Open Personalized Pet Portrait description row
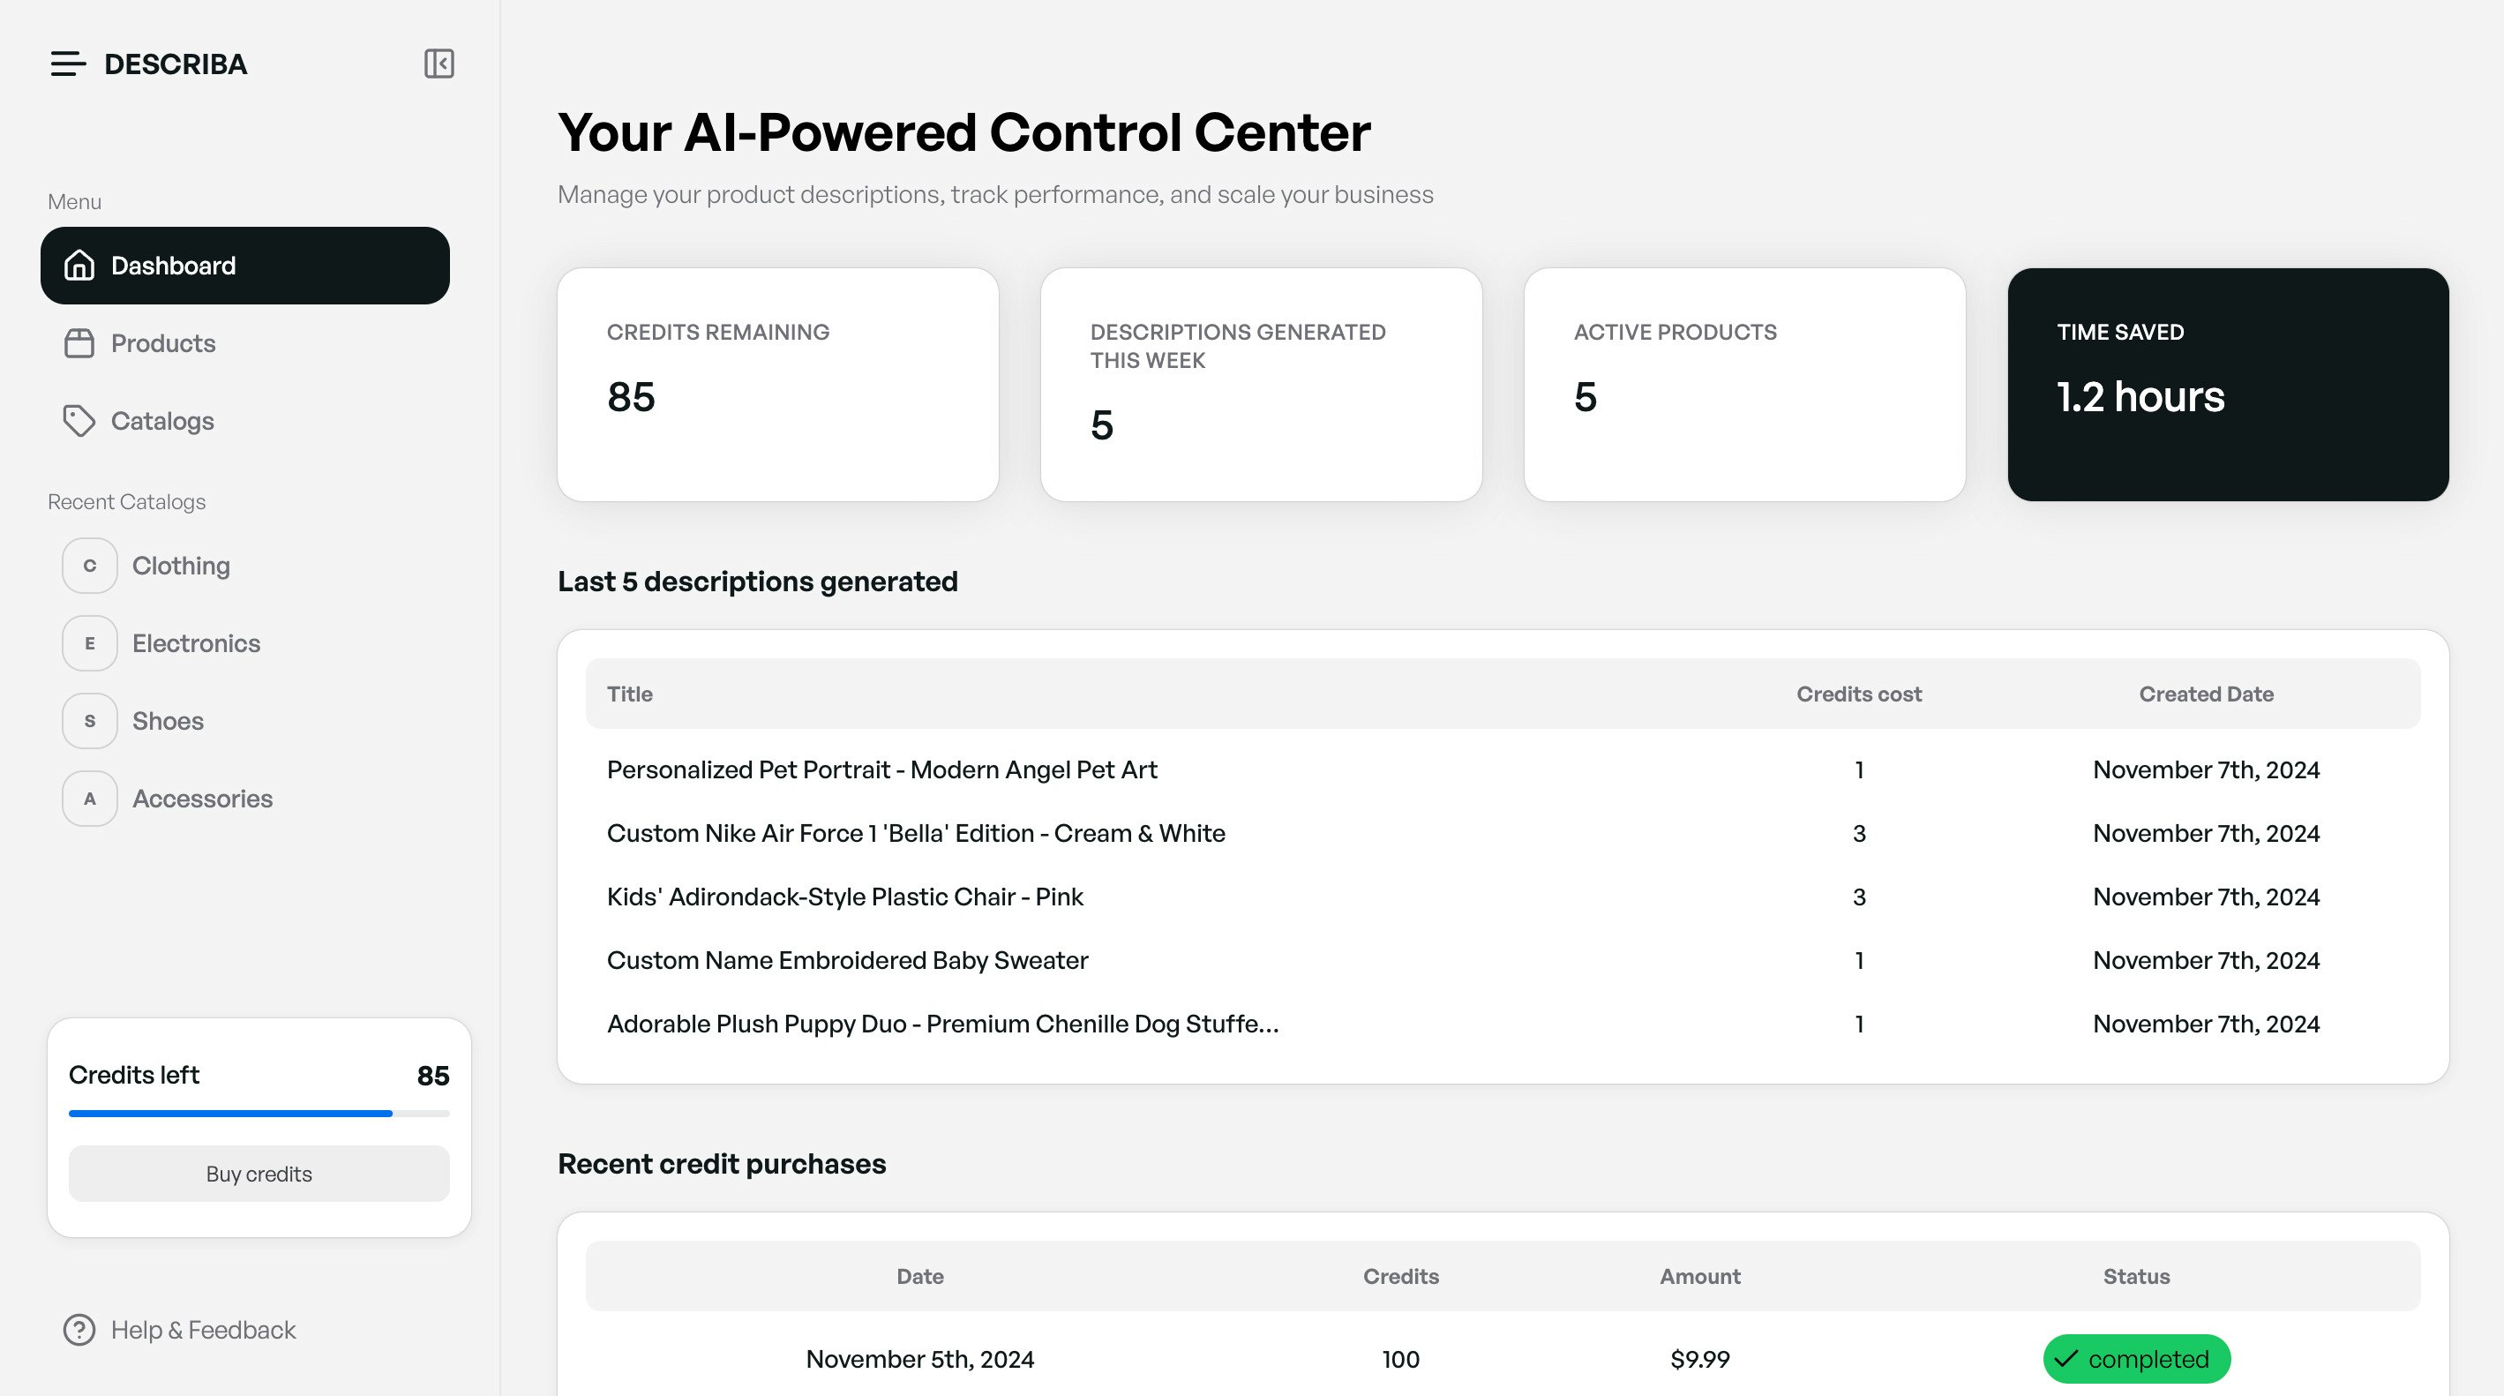 pyautogui.click(x=881, y=770)
